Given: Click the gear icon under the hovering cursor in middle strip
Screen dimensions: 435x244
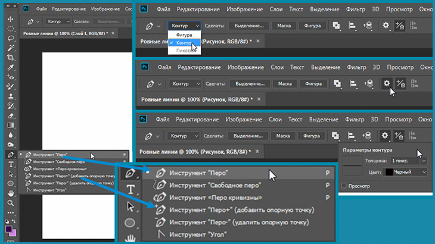Looking at the screenshot, I should pyautogui.click(x=387, y=83).
